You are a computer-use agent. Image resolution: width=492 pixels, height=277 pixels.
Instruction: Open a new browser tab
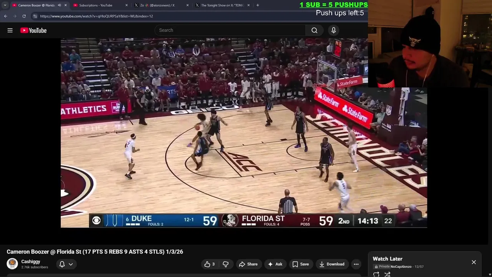pos(258,5)
